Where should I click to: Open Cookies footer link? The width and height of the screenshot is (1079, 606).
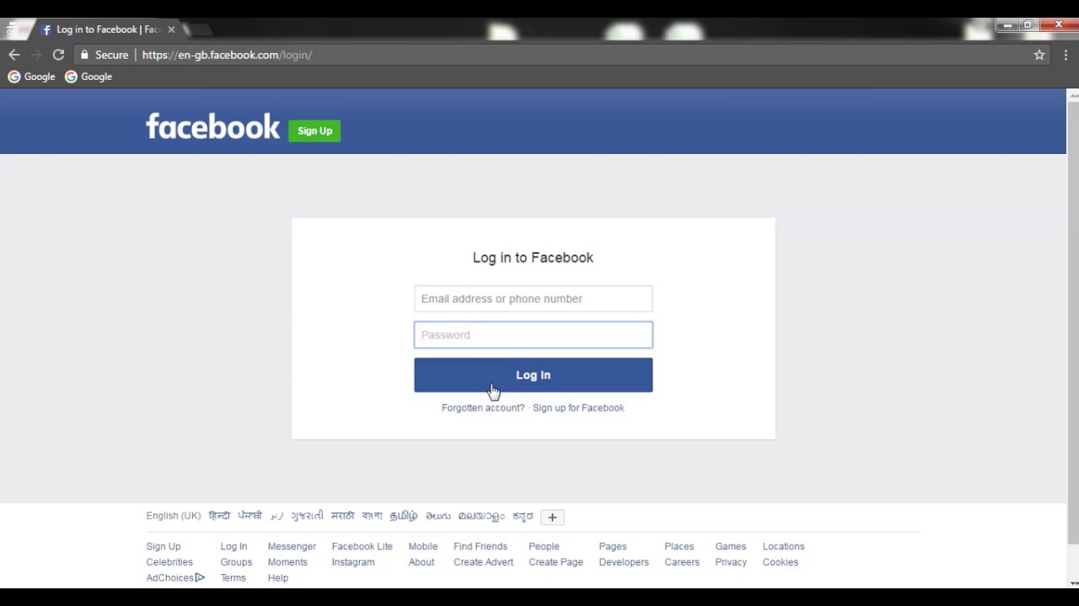(781, 562)
